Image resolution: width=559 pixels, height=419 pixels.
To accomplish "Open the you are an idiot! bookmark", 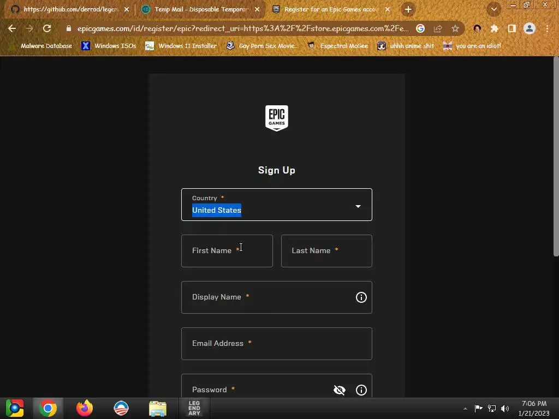I will (472, 46).
